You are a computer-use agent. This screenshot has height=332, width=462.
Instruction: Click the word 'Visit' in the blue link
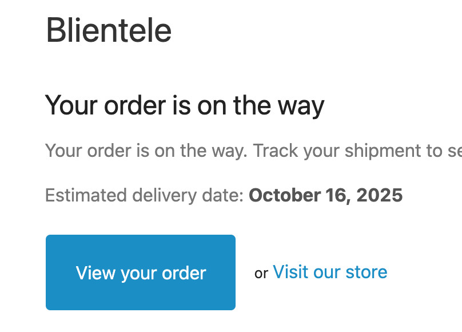[x=290, y=272]
